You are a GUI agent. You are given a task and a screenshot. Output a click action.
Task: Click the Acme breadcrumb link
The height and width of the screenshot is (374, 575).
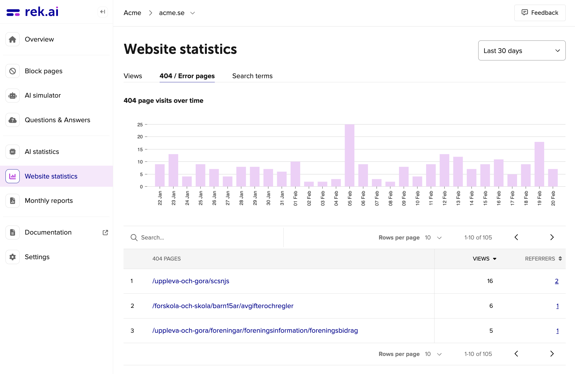point(132,13)
